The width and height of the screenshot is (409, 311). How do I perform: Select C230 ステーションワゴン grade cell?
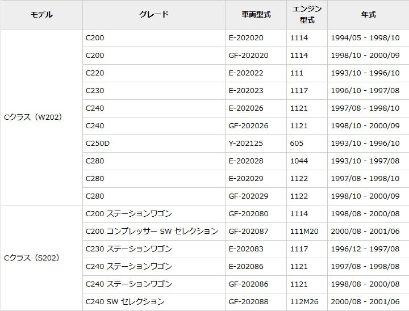click(x=154, y=249)
